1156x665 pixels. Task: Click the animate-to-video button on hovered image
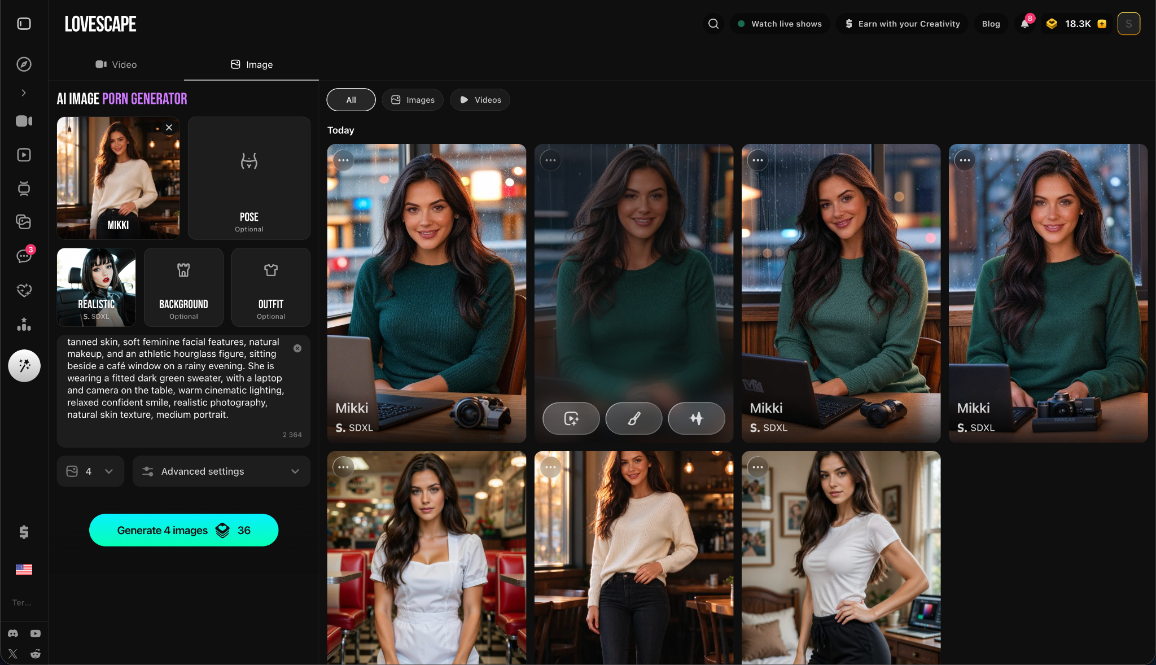[x=571, y=418]
